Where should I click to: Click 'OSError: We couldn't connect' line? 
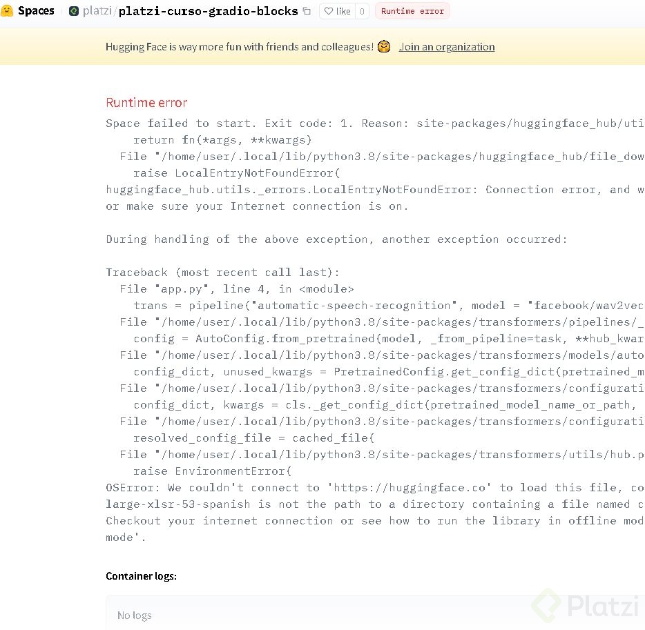(375, 487)
